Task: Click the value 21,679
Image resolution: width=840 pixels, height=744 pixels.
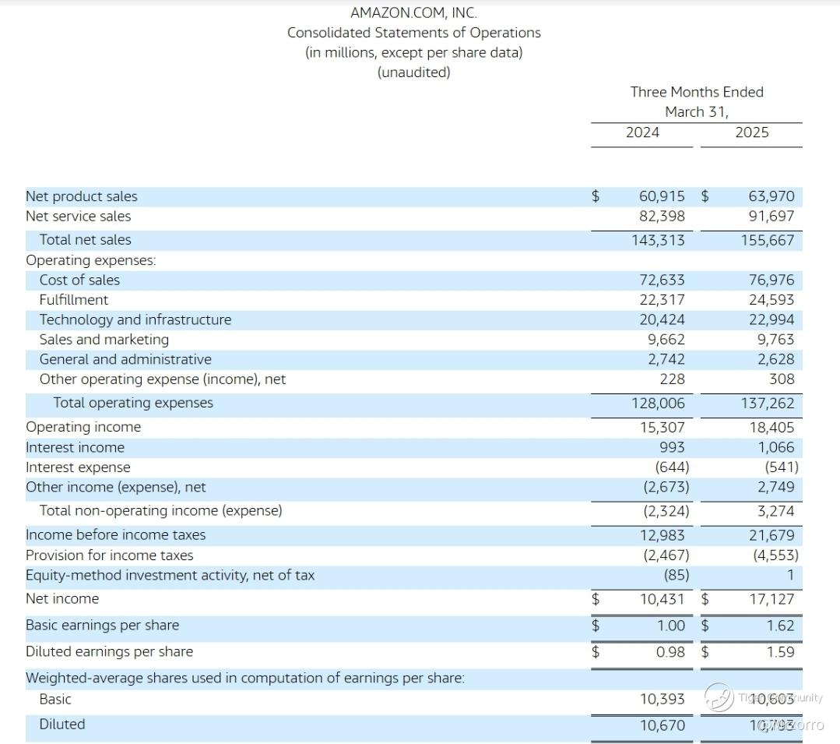Action: 771,535
